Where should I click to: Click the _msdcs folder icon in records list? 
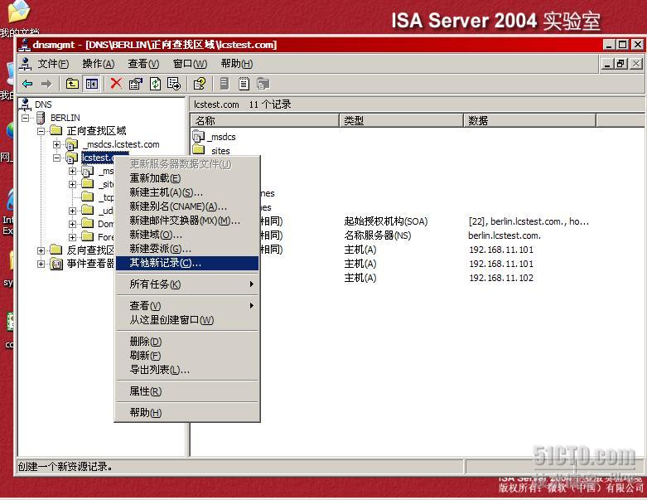tap(199, 136)
